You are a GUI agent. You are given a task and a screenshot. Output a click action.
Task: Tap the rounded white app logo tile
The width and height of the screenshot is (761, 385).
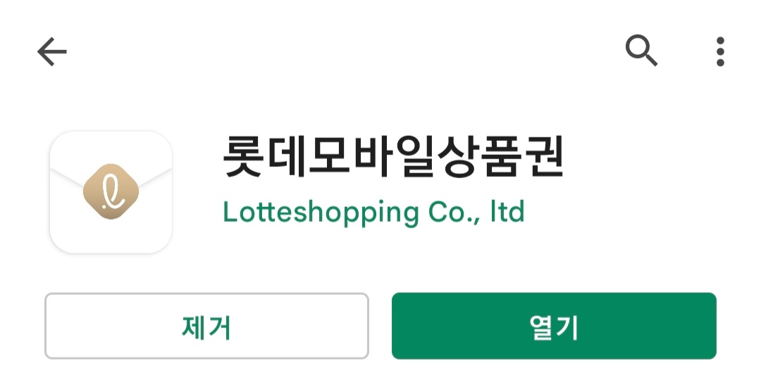(x=111, y=192)
